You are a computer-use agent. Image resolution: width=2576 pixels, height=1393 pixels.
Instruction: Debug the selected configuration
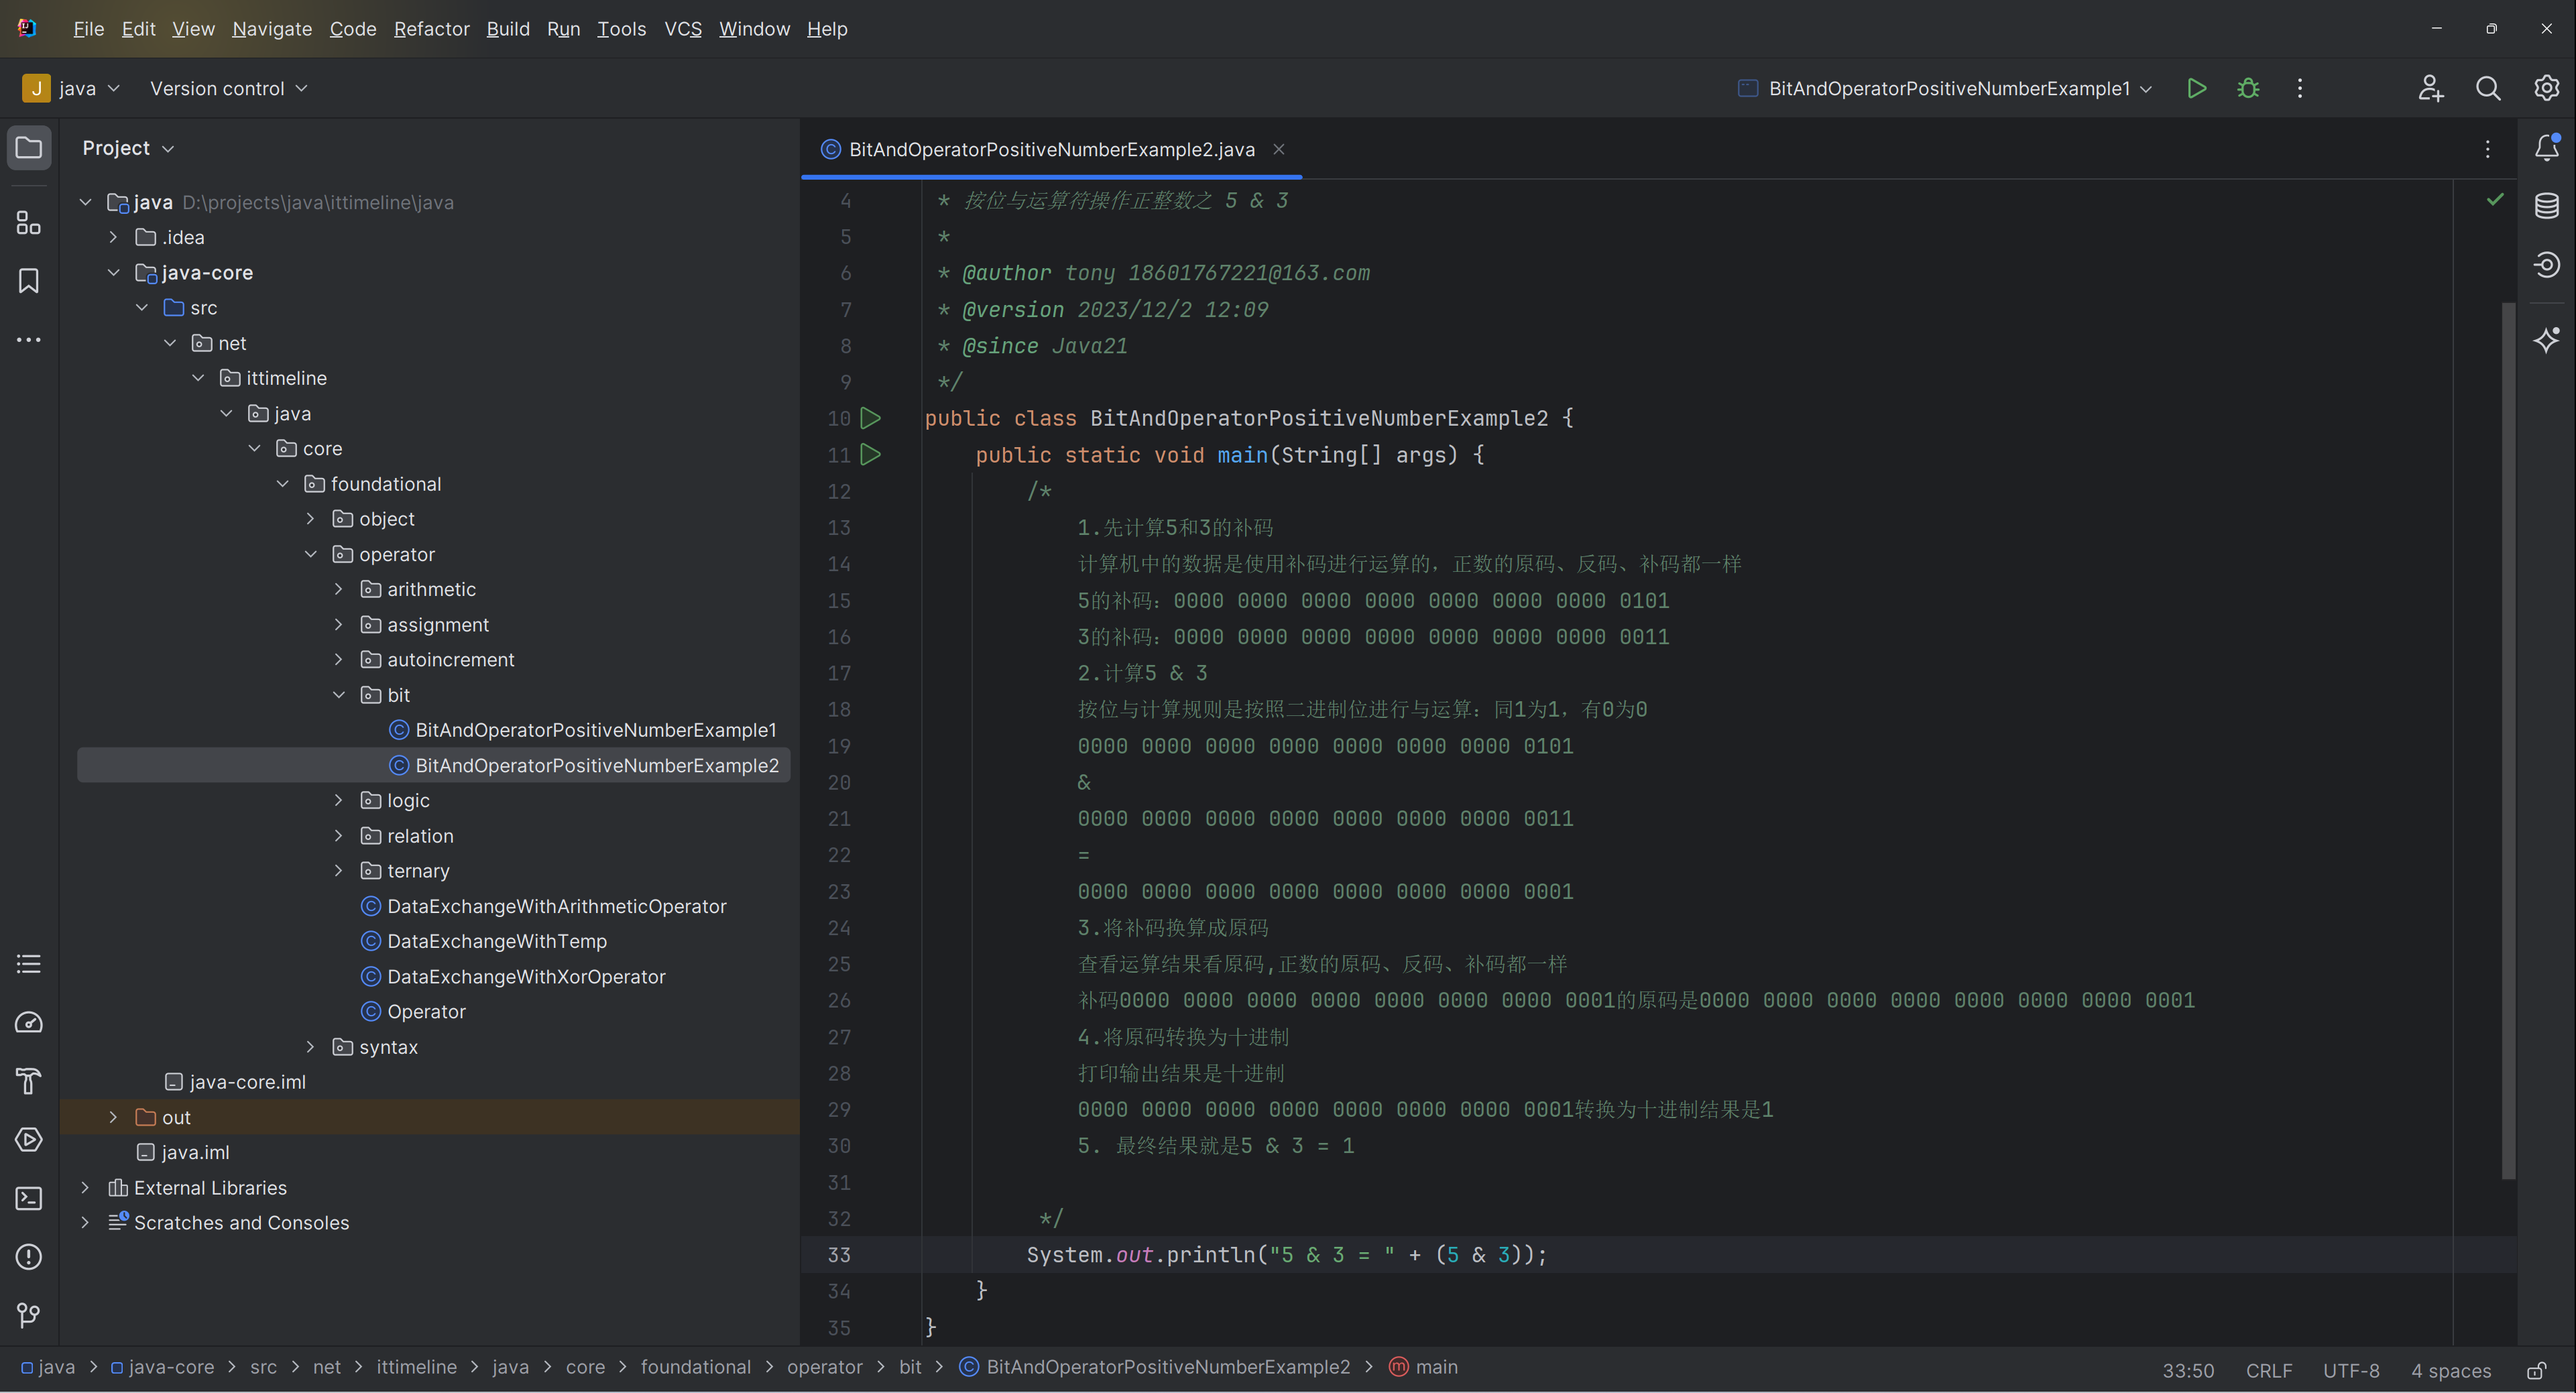pos(2248,88)
